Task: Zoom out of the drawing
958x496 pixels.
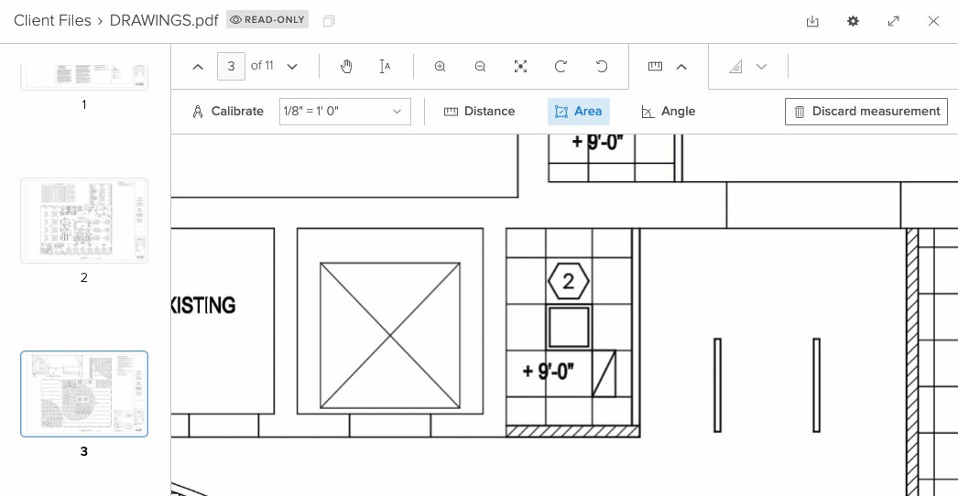Action: tap(481, 67)
